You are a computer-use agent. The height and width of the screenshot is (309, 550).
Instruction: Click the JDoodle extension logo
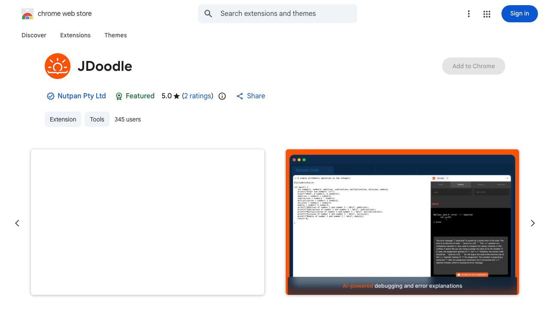pyautogui.click(x=58, y=66)
